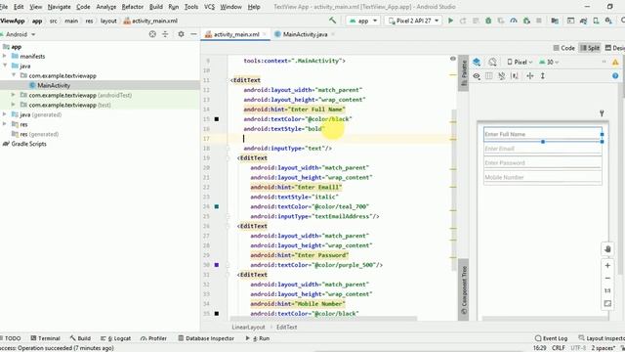This screenshot has width=625, height=352.
Task: Expand the java (generated) folder
Action: point(5,114)
